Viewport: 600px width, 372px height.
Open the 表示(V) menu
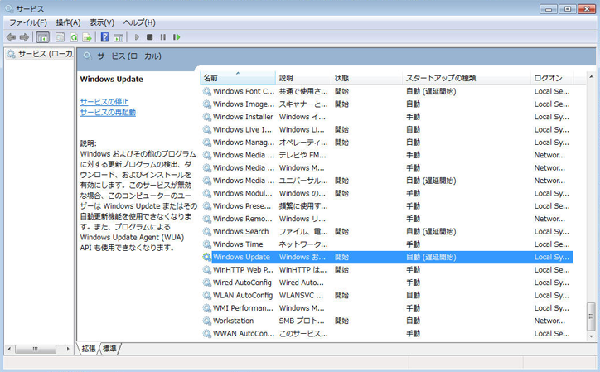[x=102, y=22]
